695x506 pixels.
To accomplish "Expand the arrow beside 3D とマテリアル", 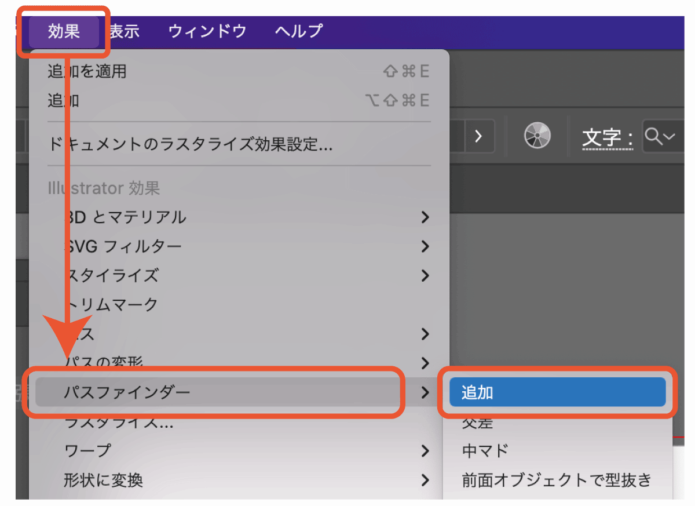I will (x=426, y=217).
